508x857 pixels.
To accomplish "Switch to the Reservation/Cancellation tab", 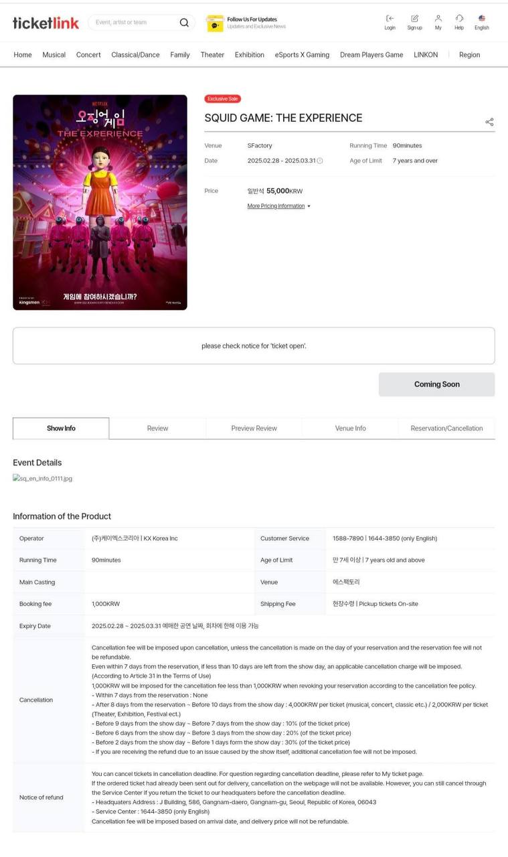I will pyautogui.click(x=446, y=428).
